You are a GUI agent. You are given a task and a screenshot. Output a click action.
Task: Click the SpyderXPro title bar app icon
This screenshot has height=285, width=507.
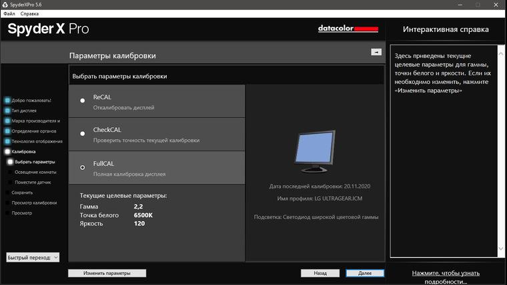5,5
